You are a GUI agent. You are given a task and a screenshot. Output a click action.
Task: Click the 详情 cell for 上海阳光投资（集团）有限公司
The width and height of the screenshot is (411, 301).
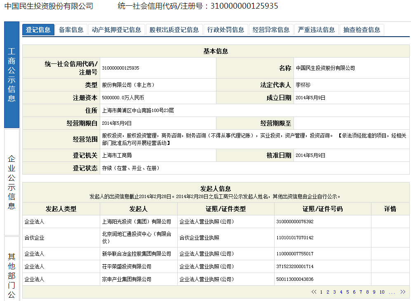[390, 222]
